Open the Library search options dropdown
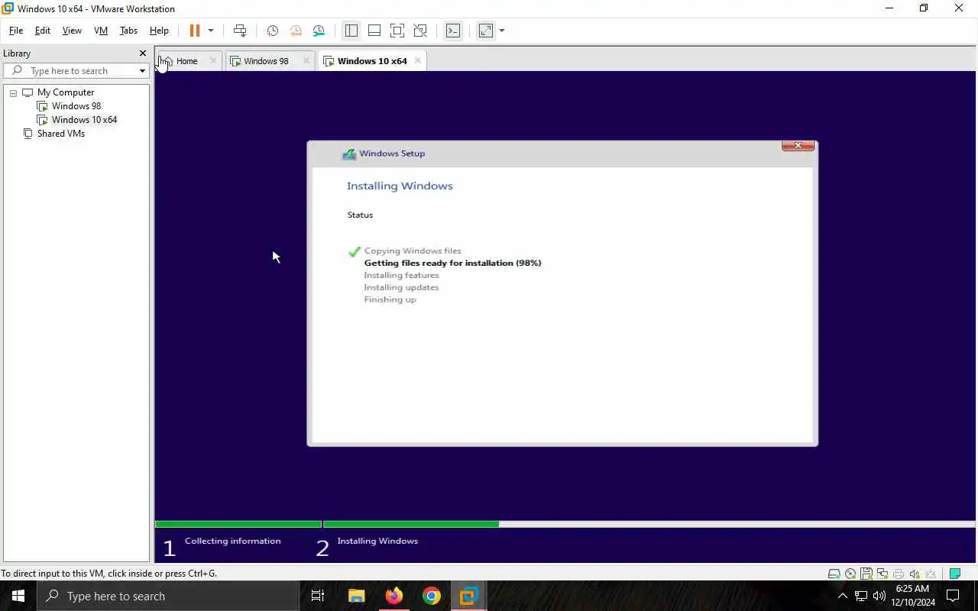Screen dimensions: 978x611 pyautogui.click(x=142, y=71)
